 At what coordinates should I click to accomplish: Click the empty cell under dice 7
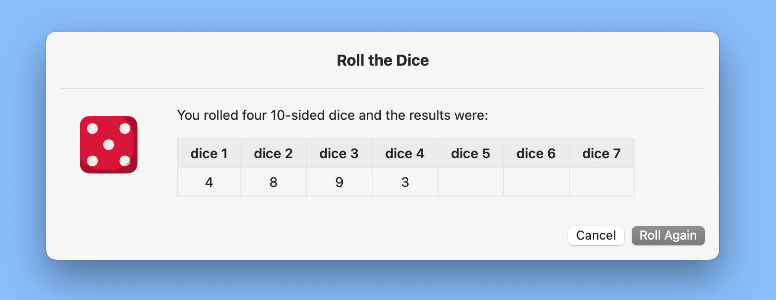pyautogui.click(x=601, y=182)
